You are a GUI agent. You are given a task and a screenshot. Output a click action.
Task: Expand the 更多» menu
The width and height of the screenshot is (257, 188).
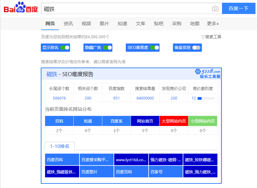click(213, 24)
